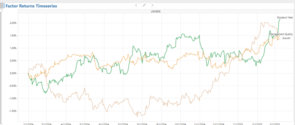This screenshot has height=125, width=295.
Task: Click the Dividend Yield series label
Action: point(285,18)
